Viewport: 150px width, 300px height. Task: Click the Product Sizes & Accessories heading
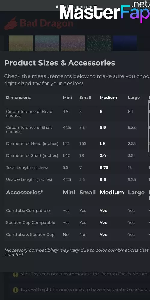[60, 63]
